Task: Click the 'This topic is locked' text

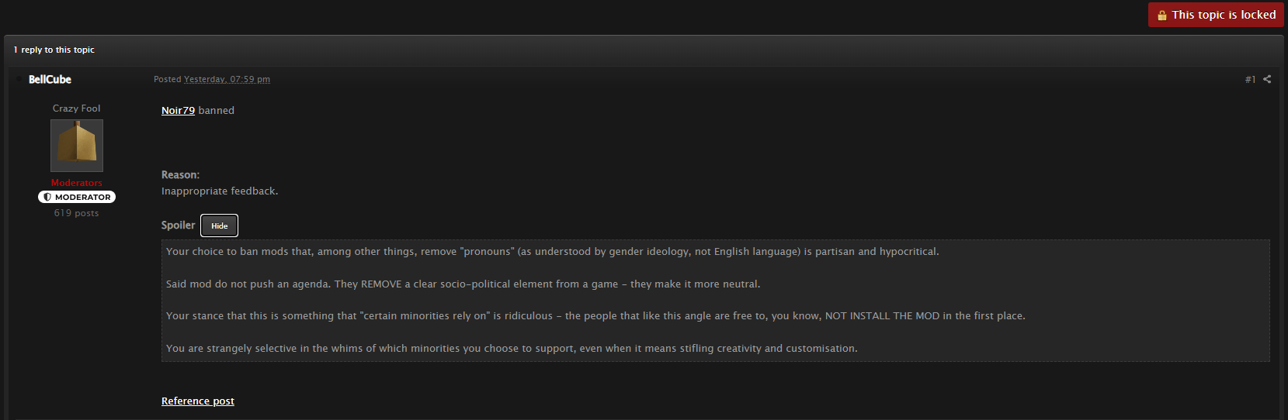Action: [1224, 15]
